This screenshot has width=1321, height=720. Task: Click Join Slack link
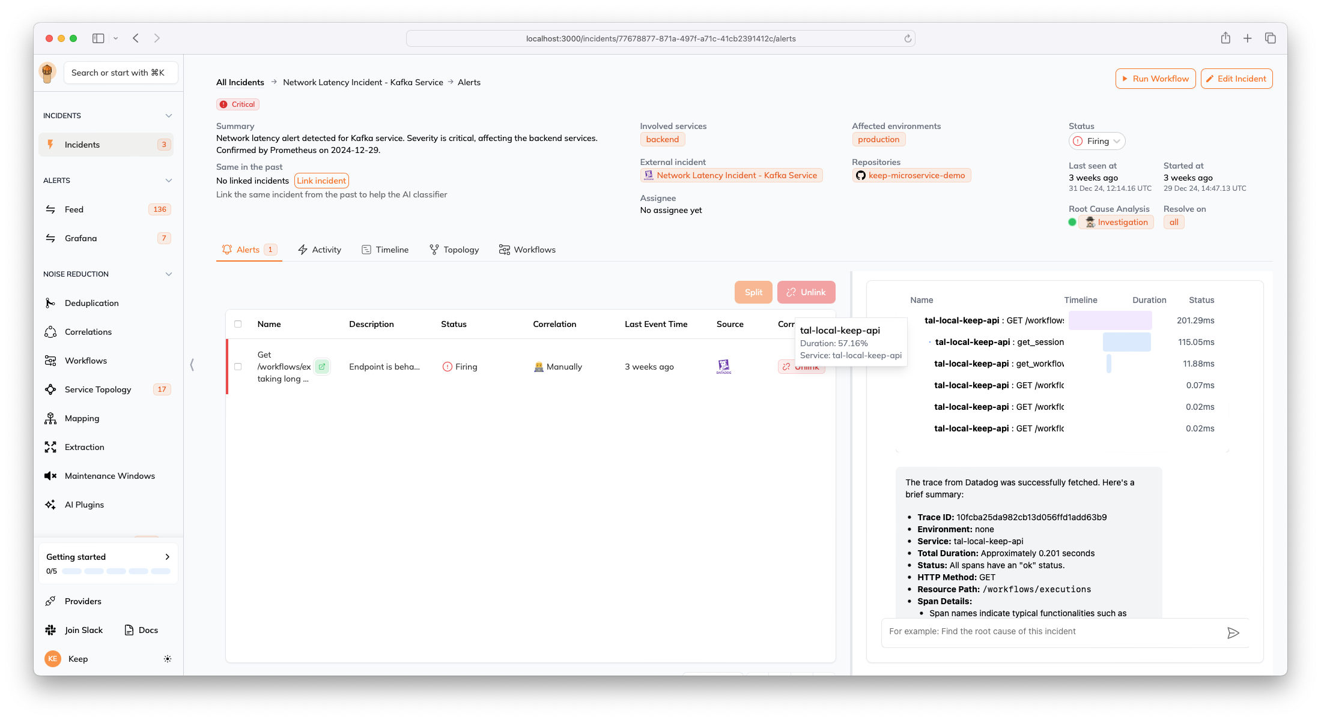74,630
